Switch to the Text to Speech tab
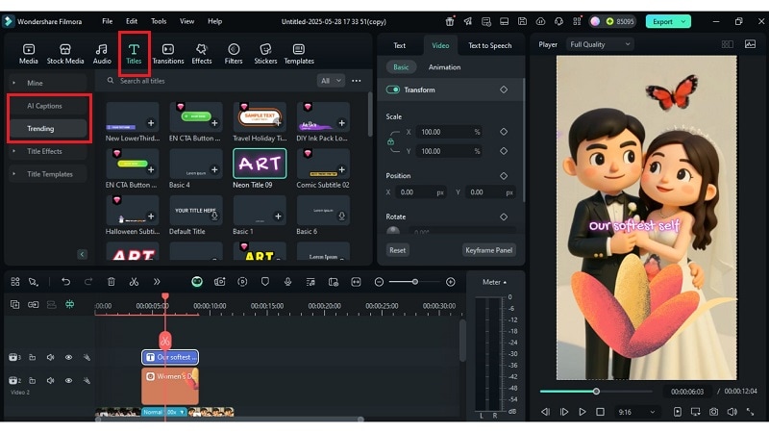 click(x=489, y=45)
